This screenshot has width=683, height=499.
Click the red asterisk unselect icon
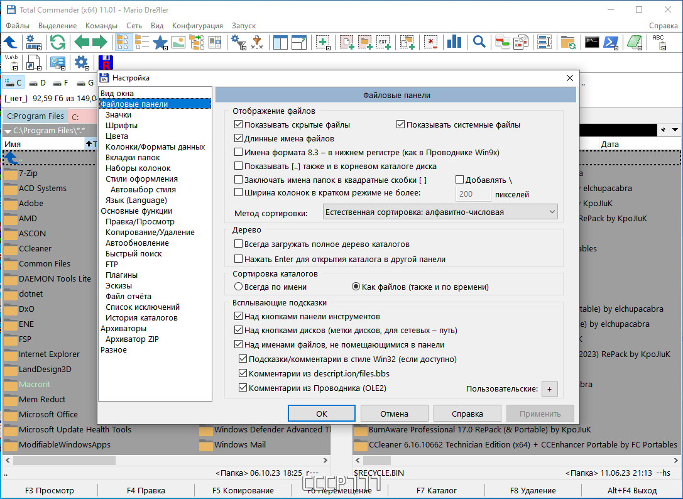coord(431,42)
